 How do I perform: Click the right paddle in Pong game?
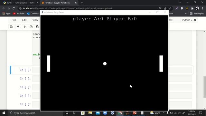[x=161, y=64]
